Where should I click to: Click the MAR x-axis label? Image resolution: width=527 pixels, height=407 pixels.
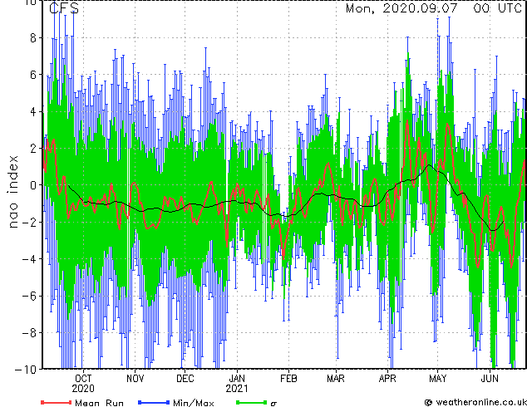[x=336, y=379]
